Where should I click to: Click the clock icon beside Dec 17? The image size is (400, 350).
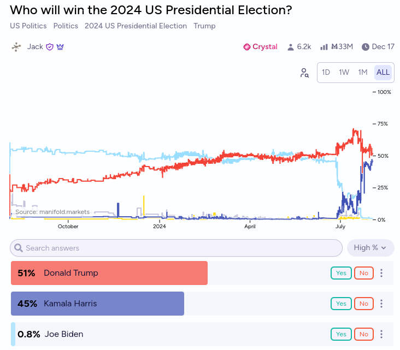coord(365,47)
